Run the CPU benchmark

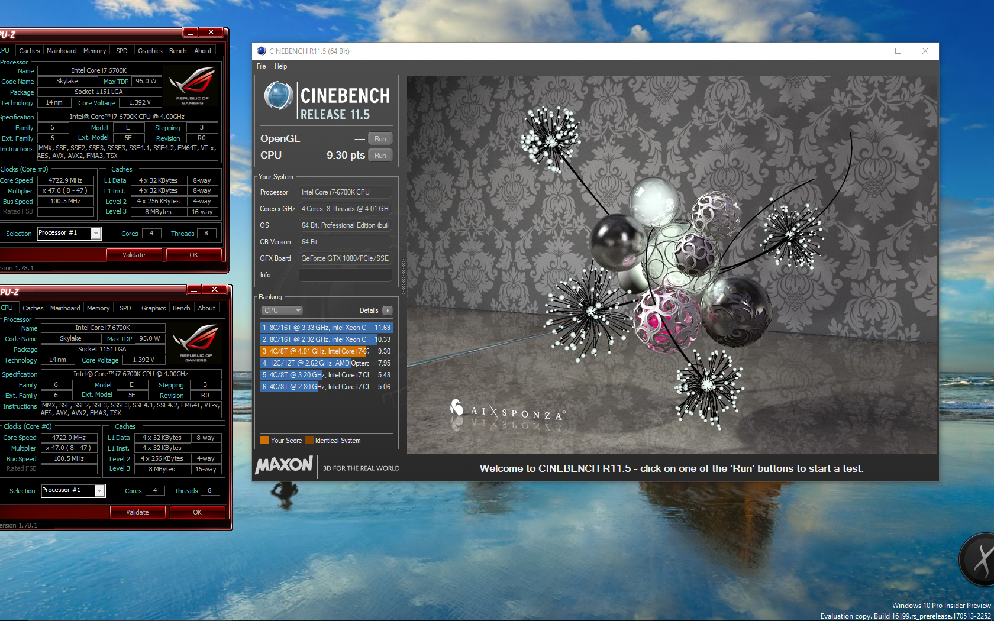click(x=380, y=156)
